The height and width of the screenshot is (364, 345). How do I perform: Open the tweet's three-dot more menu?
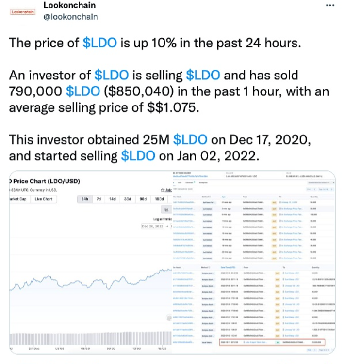pyautogui.click(x=330, y=5)
